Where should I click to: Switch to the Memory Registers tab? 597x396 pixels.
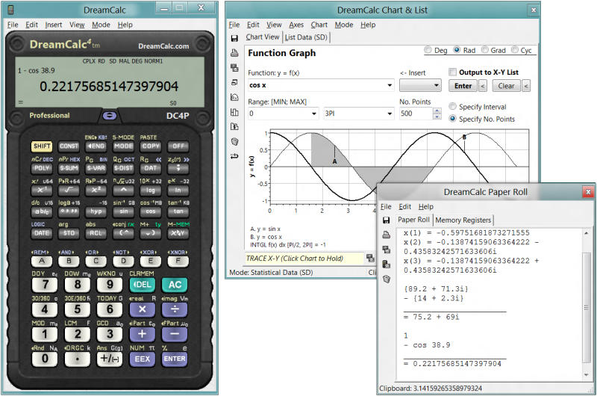pyautogui.click(x=463, y=220)
